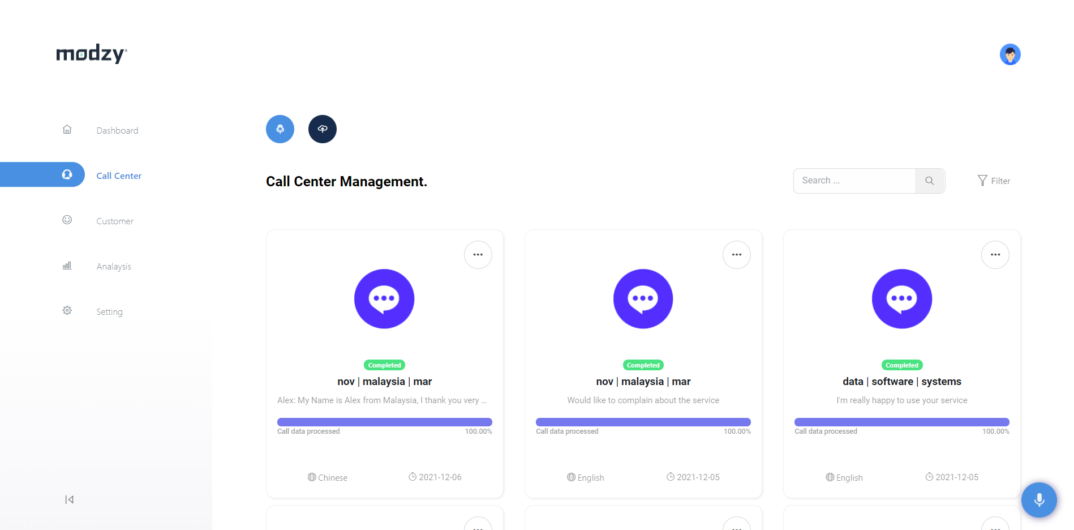Go to the Customer menu item
1074x530 pixels.
coord(115,221)
